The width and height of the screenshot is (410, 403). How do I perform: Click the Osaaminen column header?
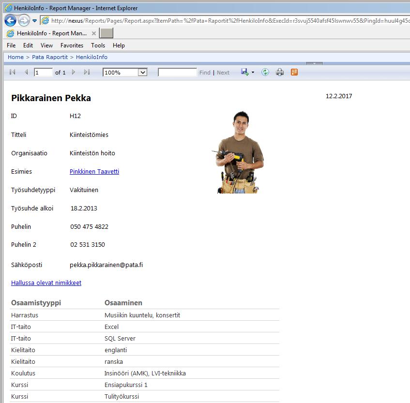coord(123,303)
